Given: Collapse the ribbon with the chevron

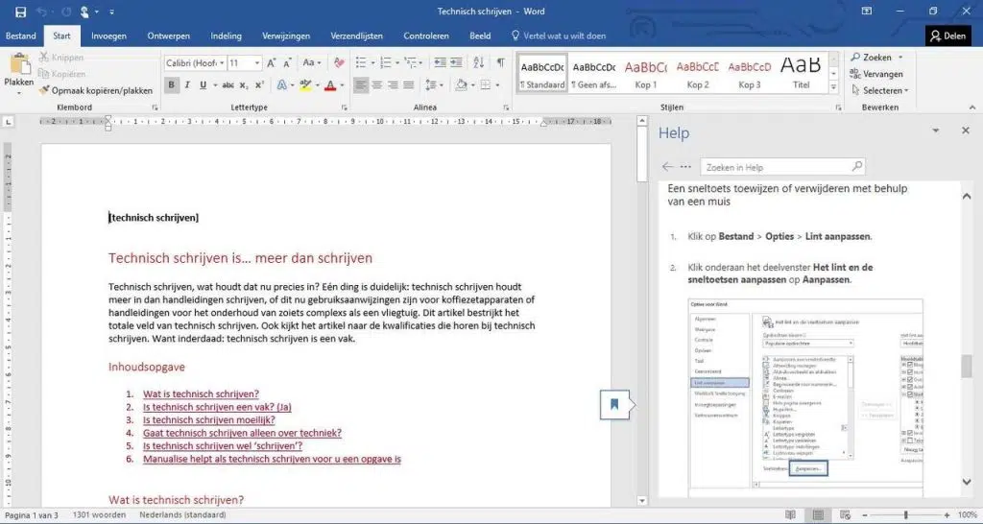Looking at the screenshot, I should (x=971, y=107).
